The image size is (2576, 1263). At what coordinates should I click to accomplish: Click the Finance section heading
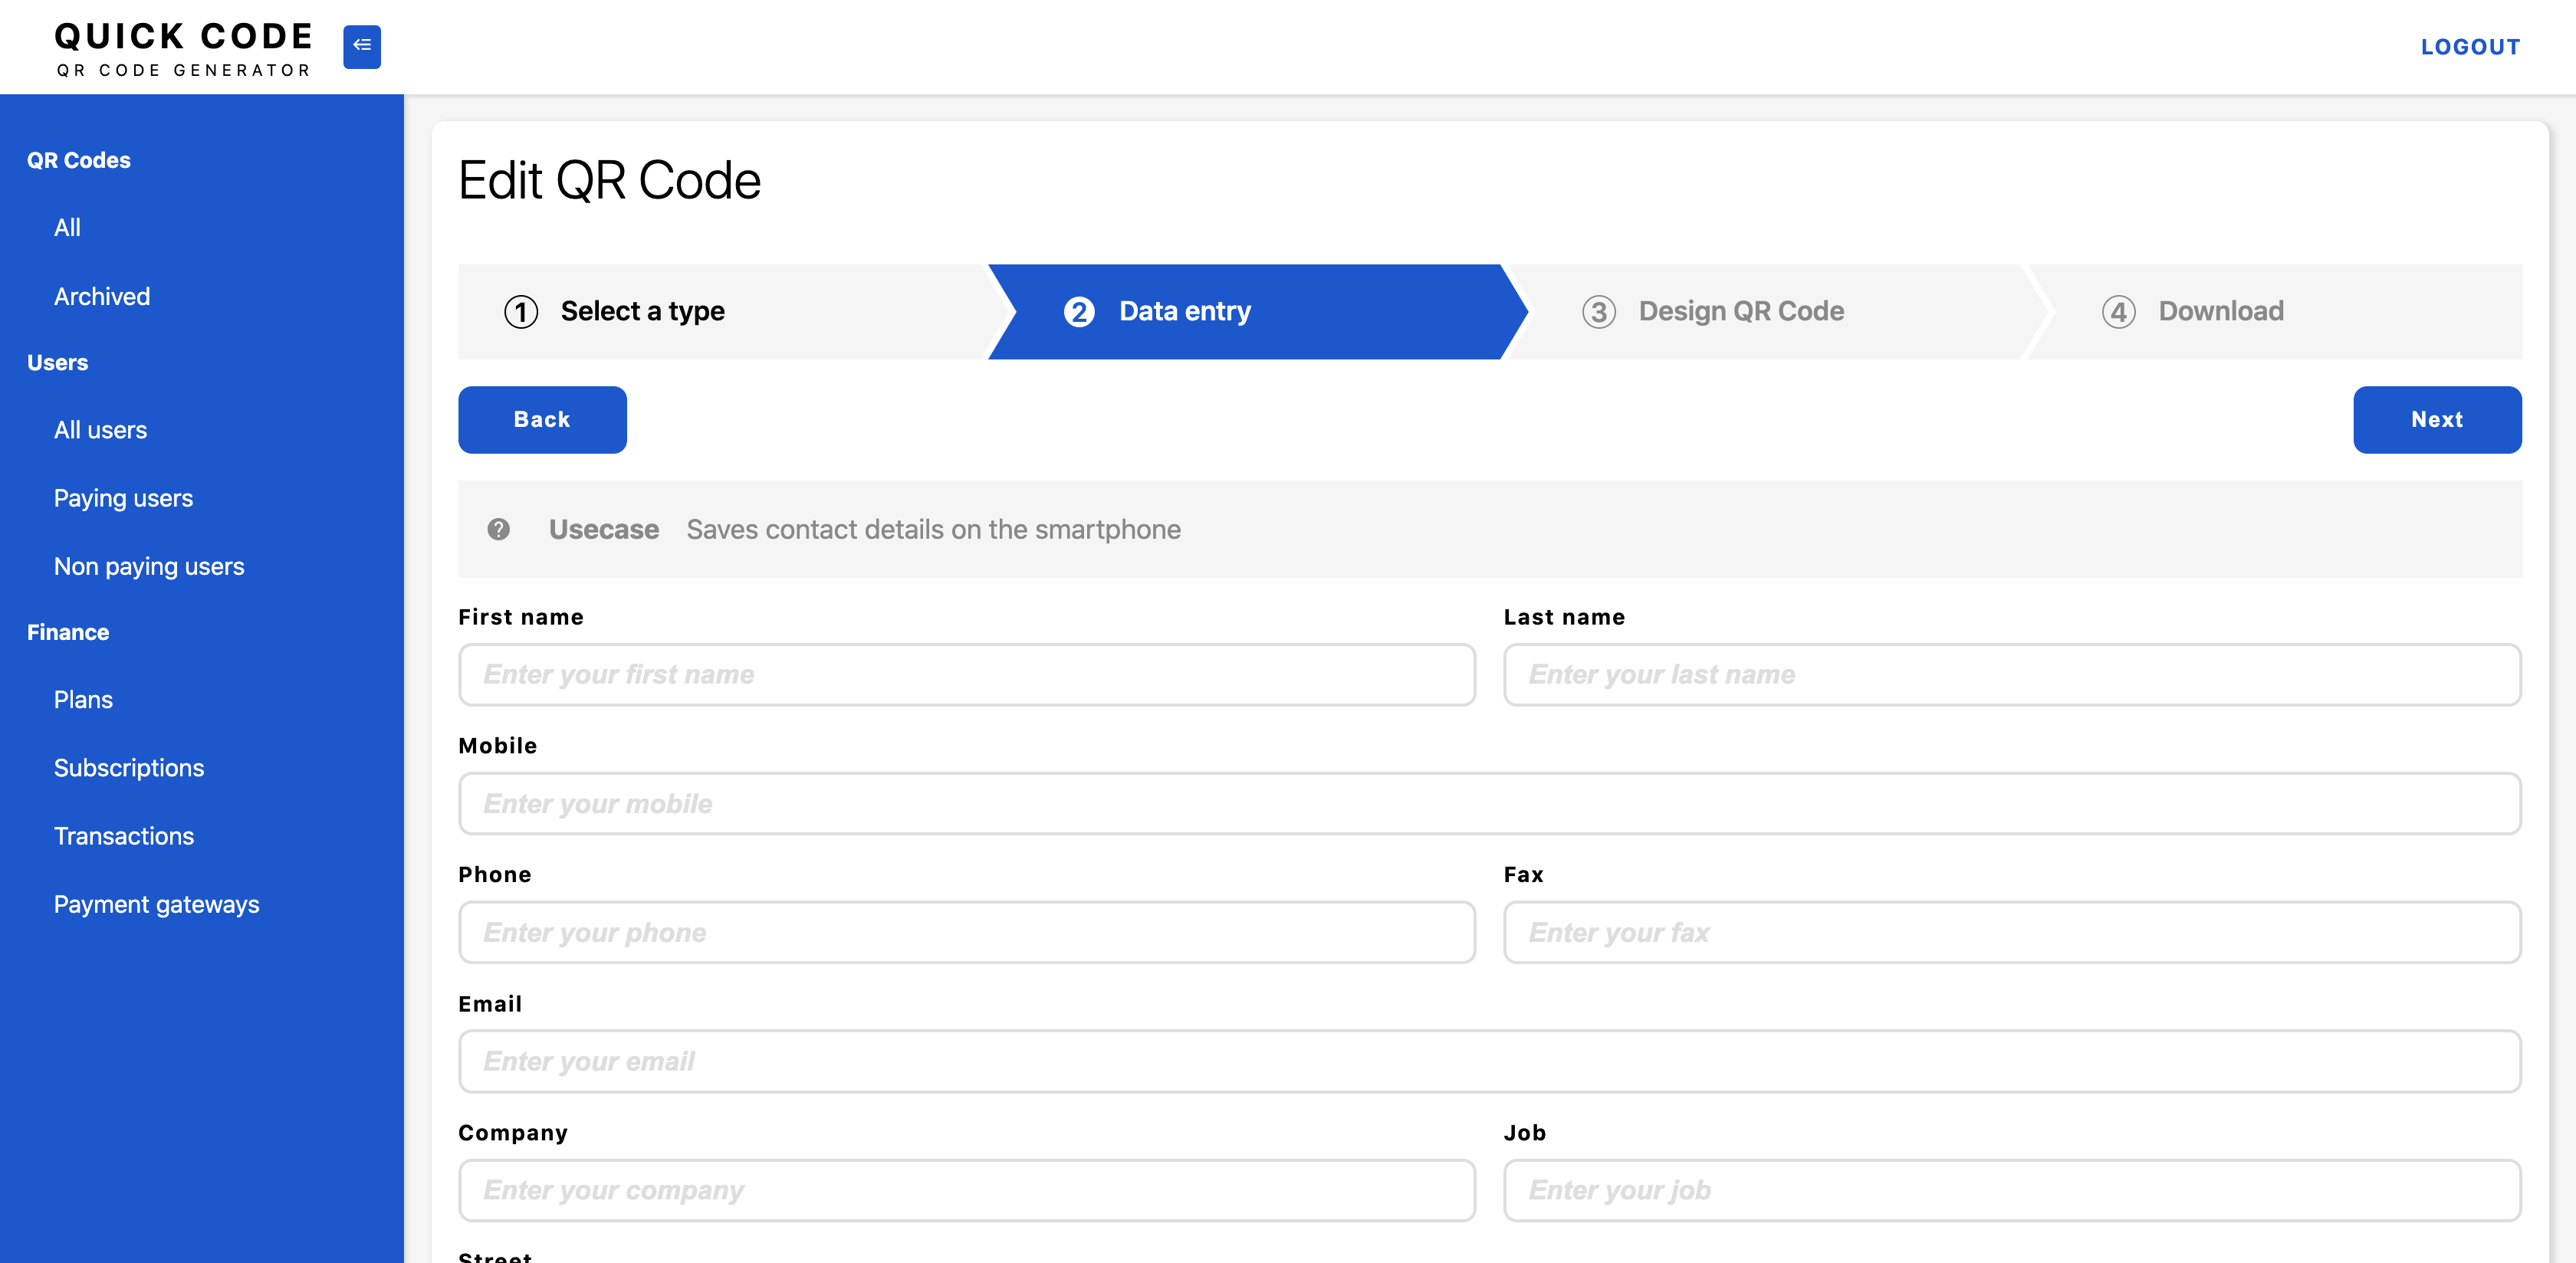(68, 632)
